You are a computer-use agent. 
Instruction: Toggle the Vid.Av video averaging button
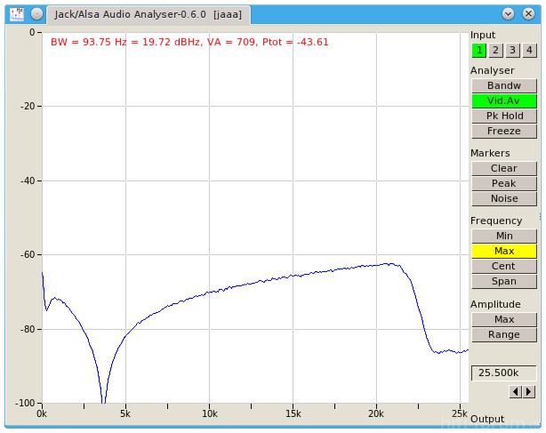pyautogui.click(x=504, y=101)
